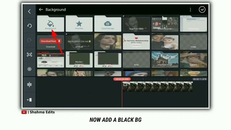The image size is (231, 130).
Task: Open the SnapTube Image folder
Action: point(165,60)
